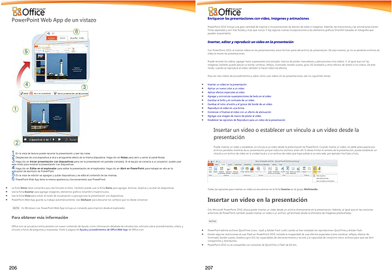This screenshot has height=277, width=392.
Task: Open 'Establecer las opciones de Reproducir' link
Action: click(246, 120)
